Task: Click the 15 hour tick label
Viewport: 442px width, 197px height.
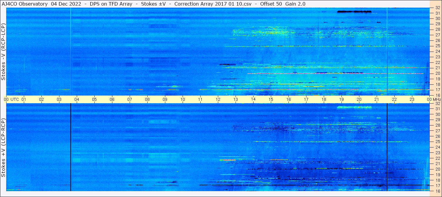Action: 271,99
